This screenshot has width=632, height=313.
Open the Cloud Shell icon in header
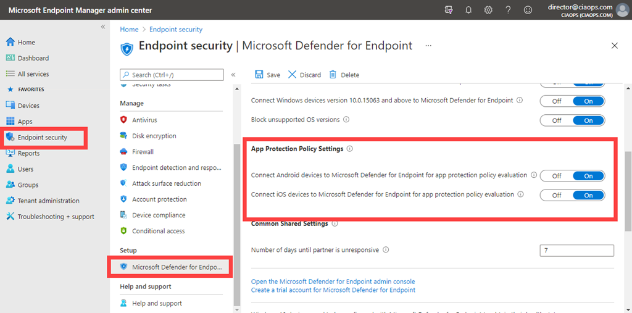pyautogui.click(x=449, y=10)
